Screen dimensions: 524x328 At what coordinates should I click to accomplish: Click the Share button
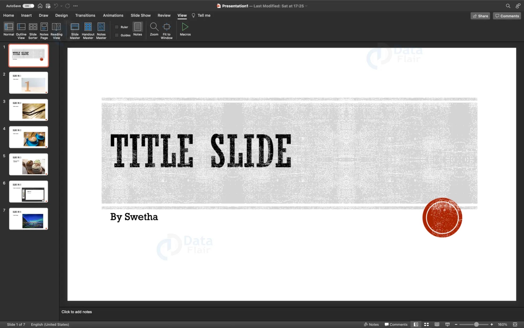pos(480,16)
